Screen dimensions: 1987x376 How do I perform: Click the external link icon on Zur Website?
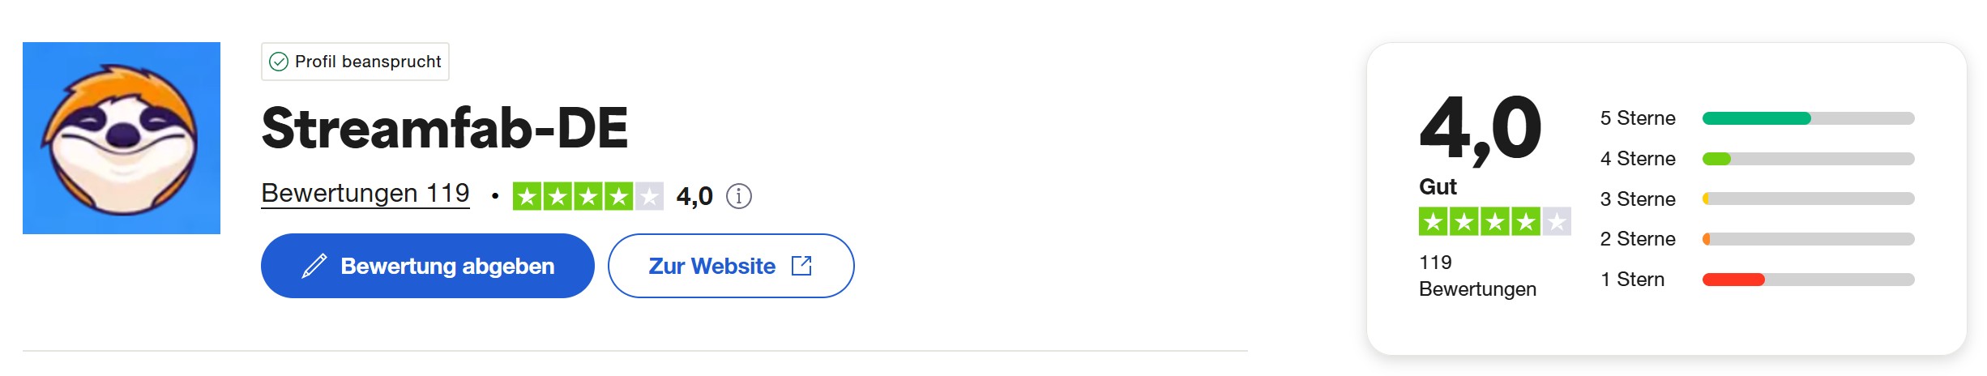(x=801, y=266)
